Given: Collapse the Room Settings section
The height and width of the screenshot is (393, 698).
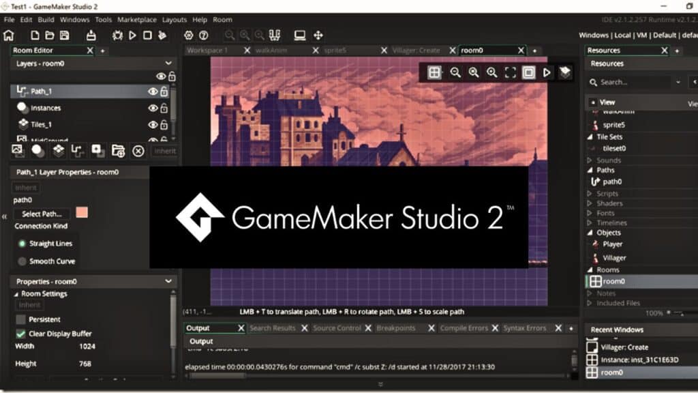Looking at the screenshot, I should coord(16,294).
